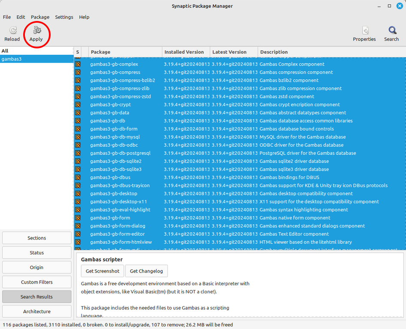Click the gambas3-gb-db-mysql package name
The image size is (406, 329).
click(115, 137)
